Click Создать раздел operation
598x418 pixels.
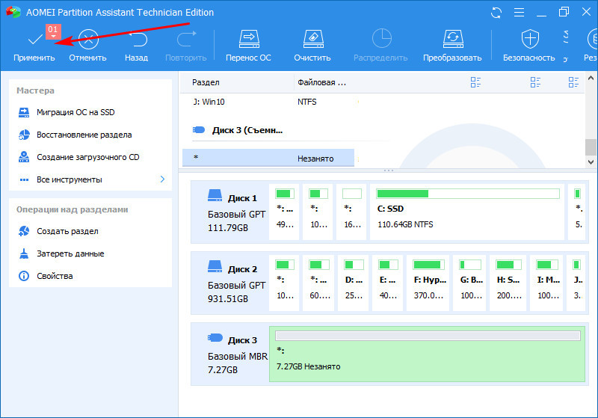(58, 231)
